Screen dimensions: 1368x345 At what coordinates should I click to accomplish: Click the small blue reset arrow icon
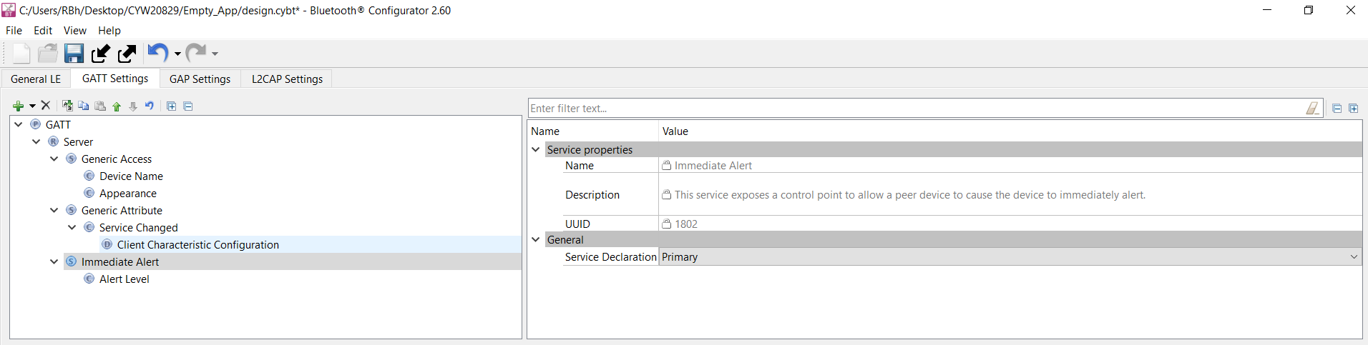(150, 106)
